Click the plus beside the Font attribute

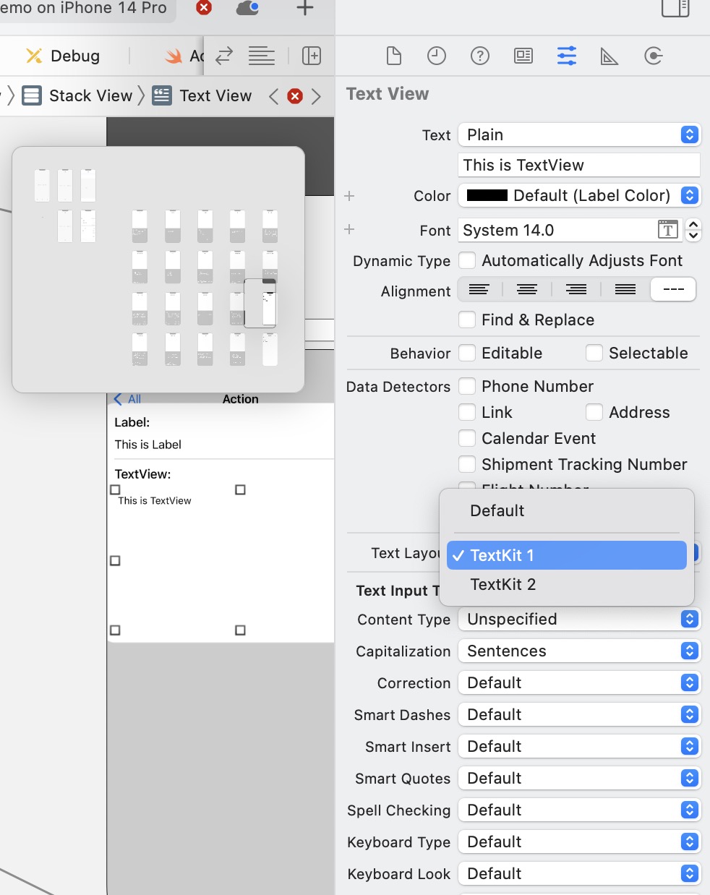coord(349,229)
